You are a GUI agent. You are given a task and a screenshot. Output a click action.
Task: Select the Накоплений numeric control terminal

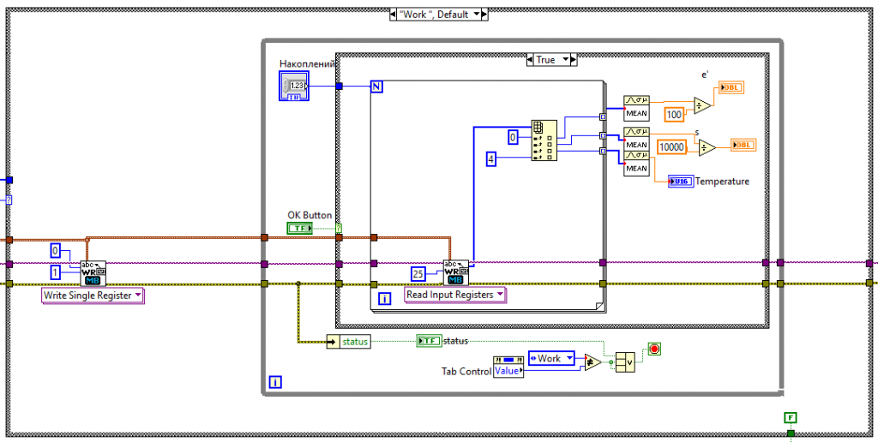tap(294, 86)
